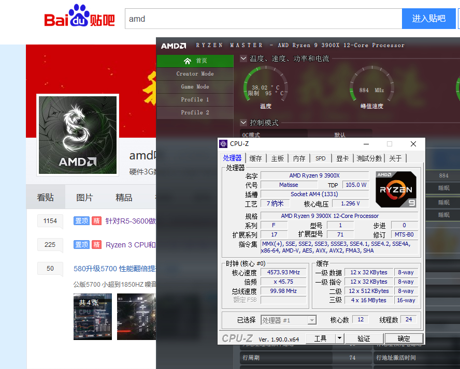Viewport: 460px width, 369px height.
Task: Click the 225 reply count badge
Action: (50, 245)
